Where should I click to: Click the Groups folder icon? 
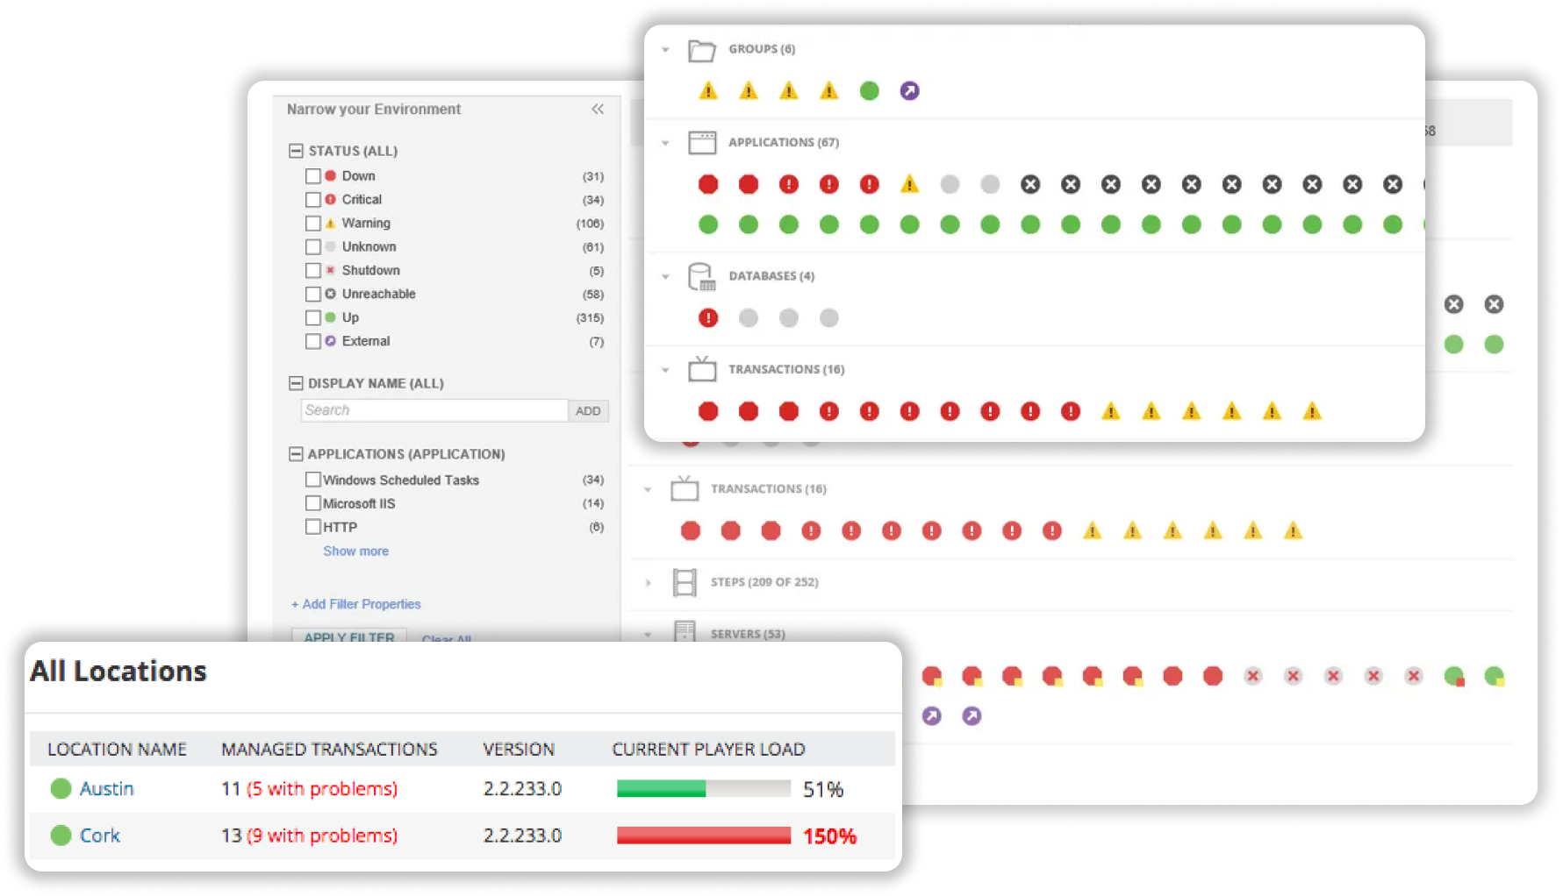point(701,50)
